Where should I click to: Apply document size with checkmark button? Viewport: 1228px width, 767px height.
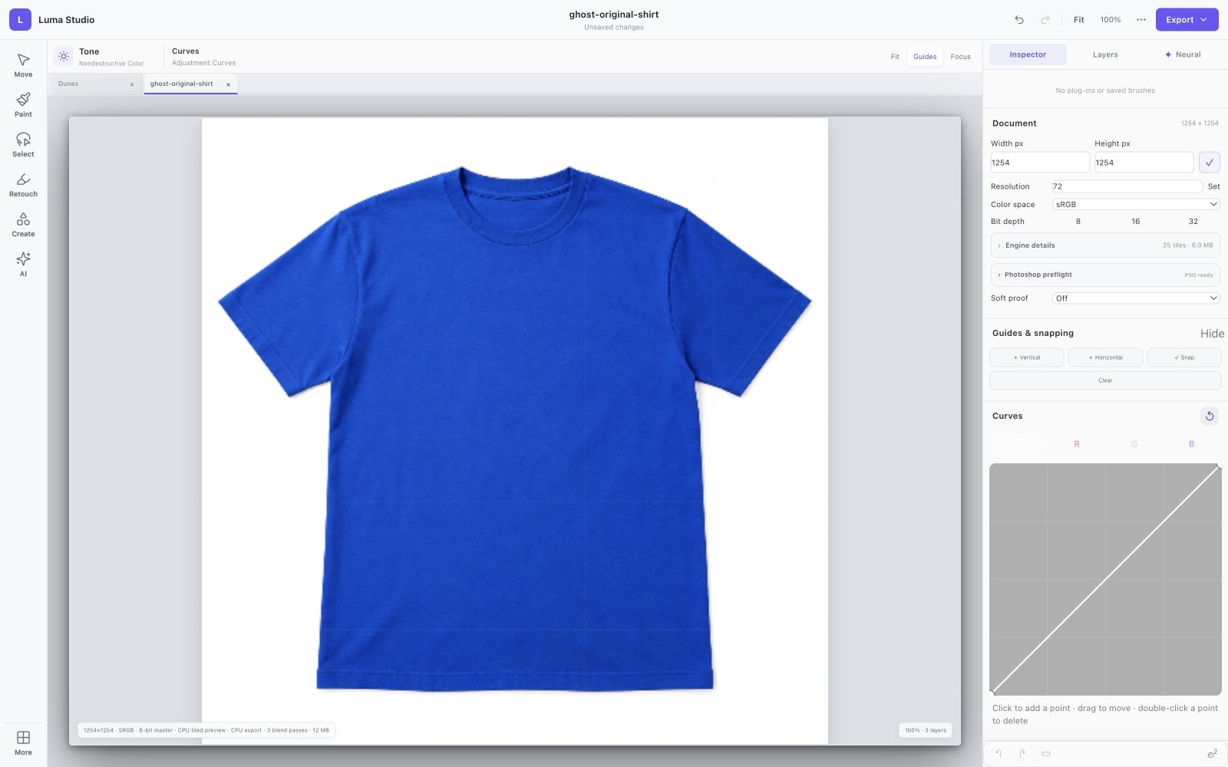(x=1209, y=163)
